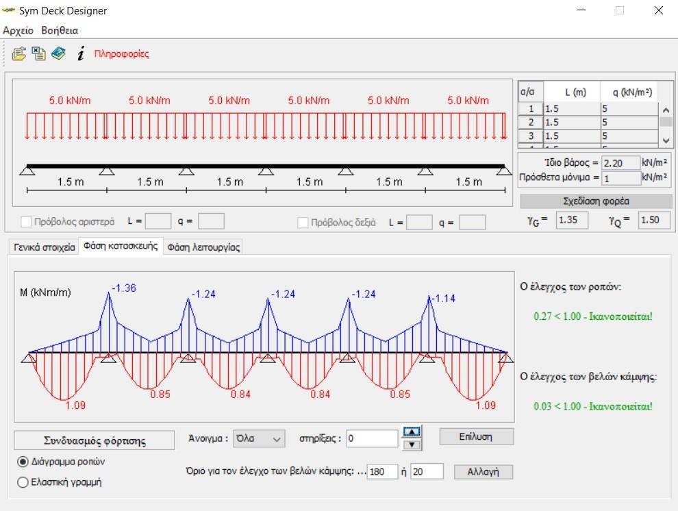Click the Πρόσθετα μόνιμα input field
The width and height of the screenshot is (678, 511).
(x=620, y=178)
